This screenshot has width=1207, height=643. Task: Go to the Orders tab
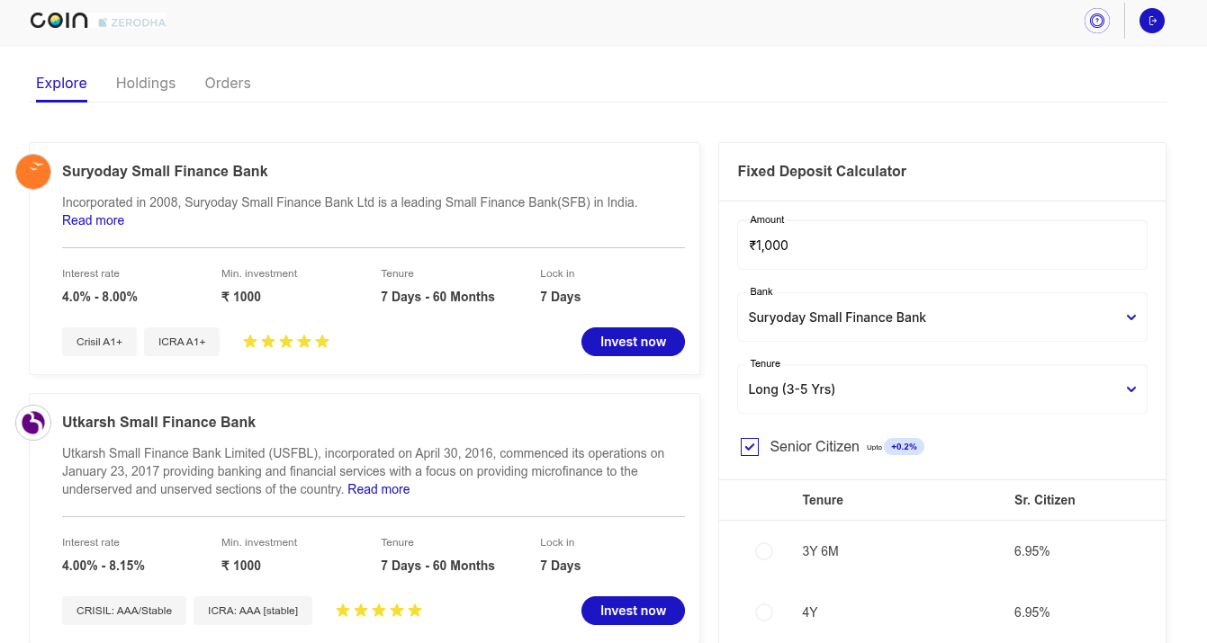tap(228, 83)
